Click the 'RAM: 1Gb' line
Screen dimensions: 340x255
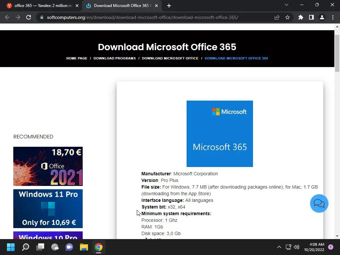click(x=152, y=227)
